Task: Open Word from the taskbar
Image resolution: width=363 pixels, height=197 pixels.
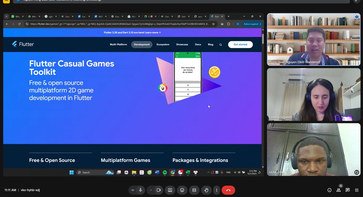Action: coord(157,172)
